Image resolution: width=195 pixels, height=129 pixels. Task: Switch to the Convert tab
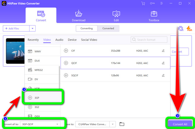pos(41,16)
